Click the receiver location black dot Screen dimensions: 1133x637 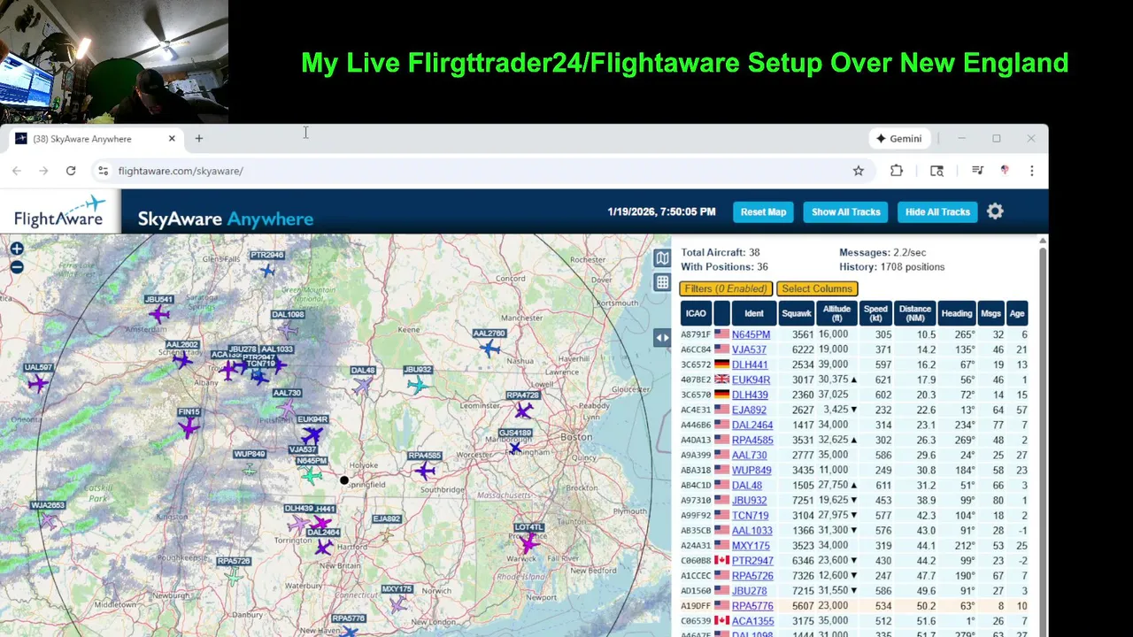[344, 480]
